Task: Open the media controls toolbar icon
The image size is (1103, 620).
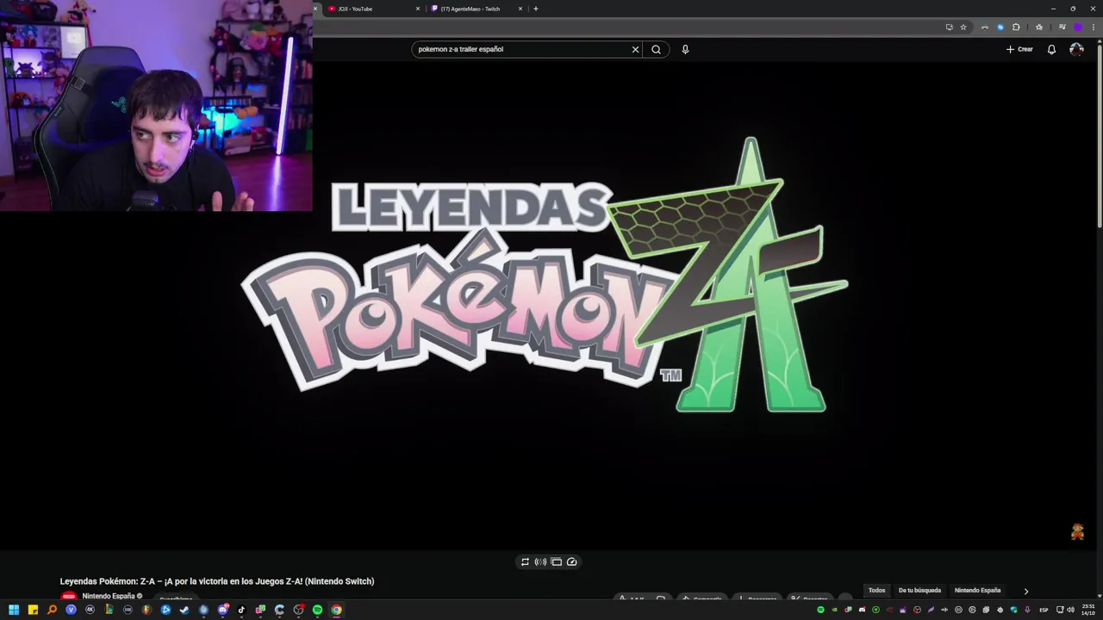Action: coord(1062,27)
